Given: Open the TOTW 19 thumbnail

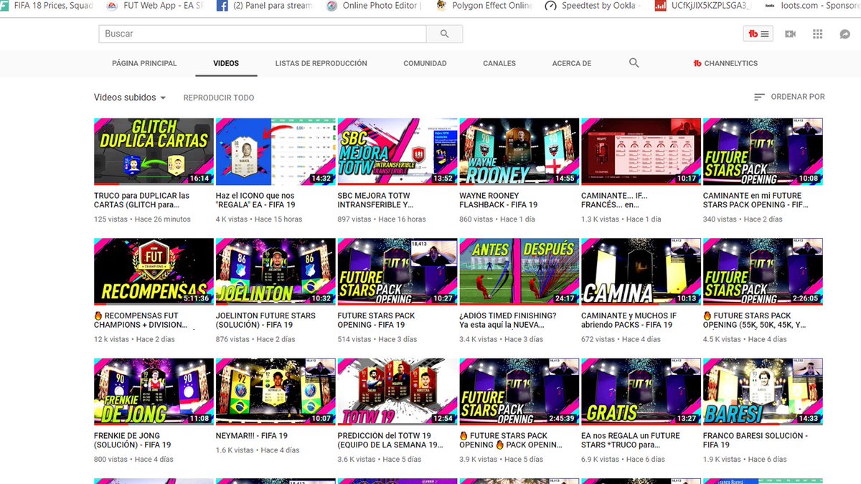Looking at the screenshot, I should 397,392.
